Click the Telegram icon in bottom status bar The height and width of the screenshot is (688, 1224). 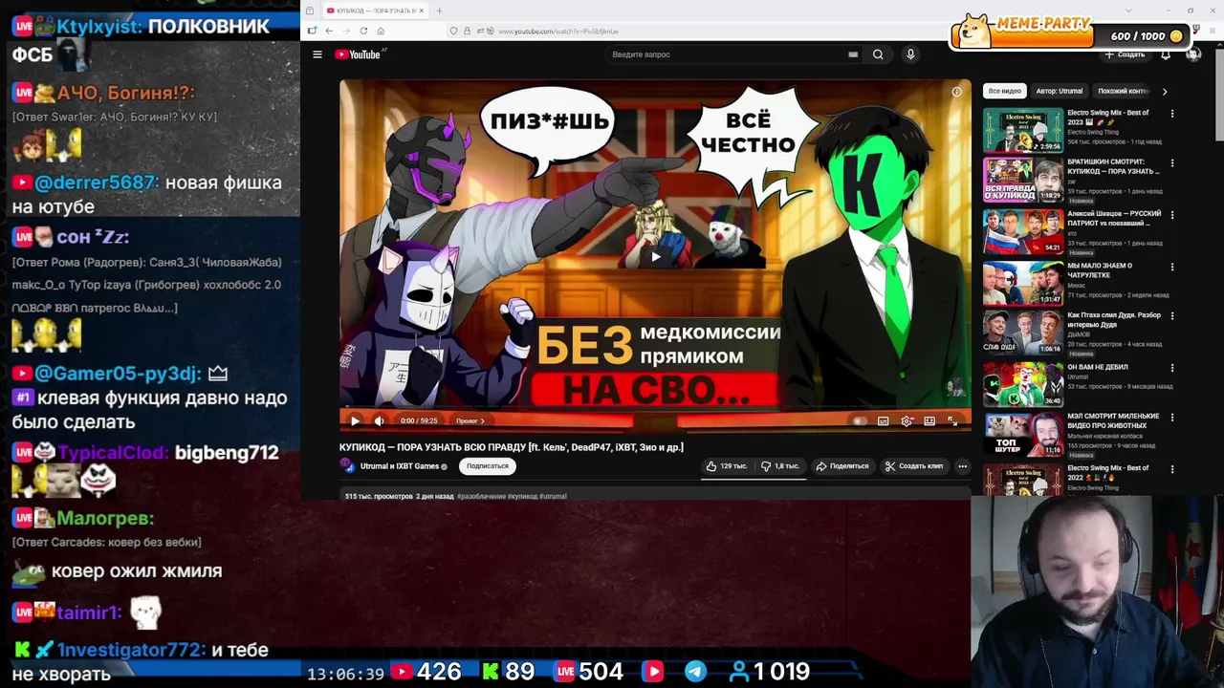[x=695, y=672]
